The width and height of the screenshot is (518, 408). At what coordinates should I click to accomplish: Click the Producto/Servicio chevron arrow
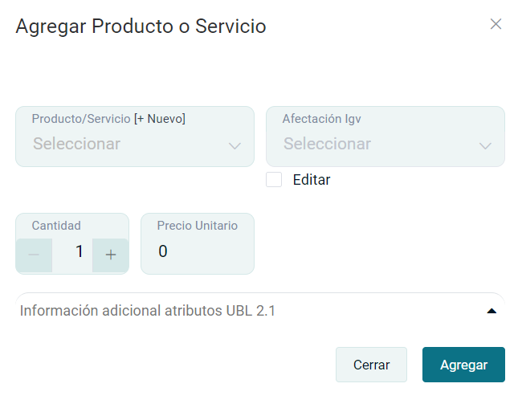click(x=235, y=145)
